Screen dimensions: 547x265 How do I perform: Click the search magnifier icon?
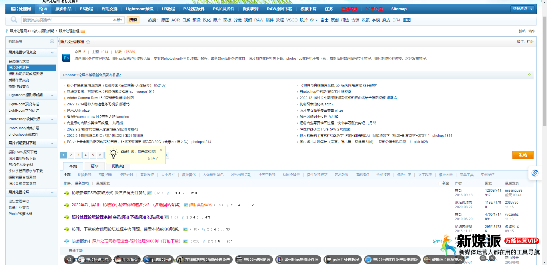click(x=14, y=19)
